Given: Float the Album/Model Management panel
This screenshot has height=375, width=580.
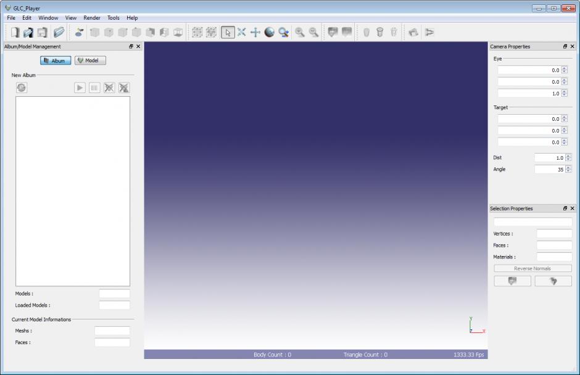Looking at the screenshot, I should click(x=131, y=46).
